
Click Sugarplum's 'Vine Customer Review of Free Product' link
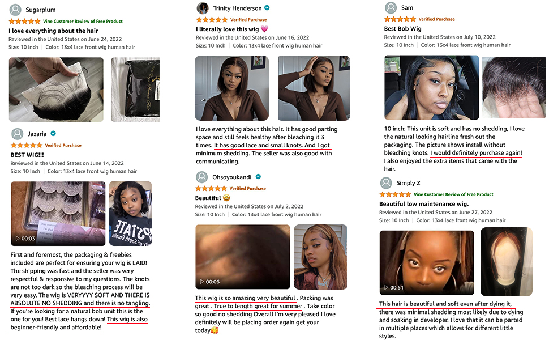pyautogui.click(x=83, y=21)
